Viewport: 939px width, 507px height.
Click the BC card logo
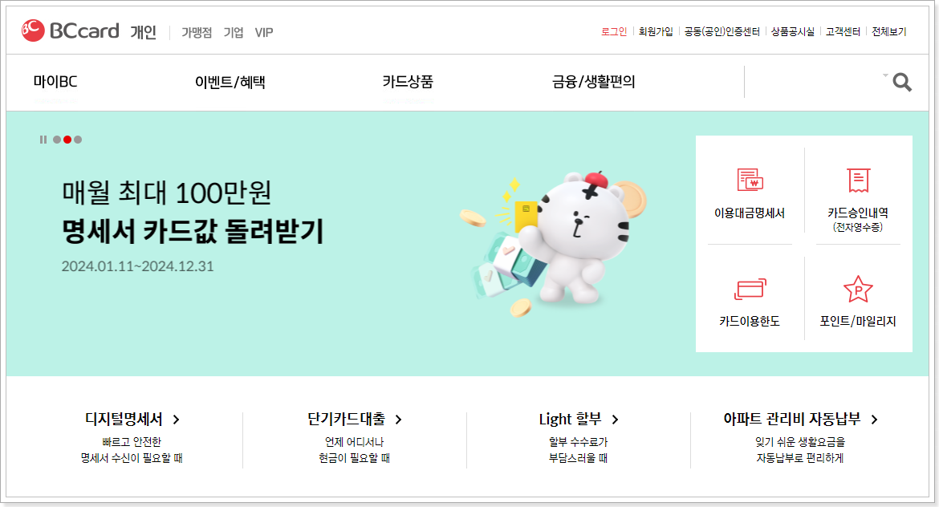click(71, 30)
